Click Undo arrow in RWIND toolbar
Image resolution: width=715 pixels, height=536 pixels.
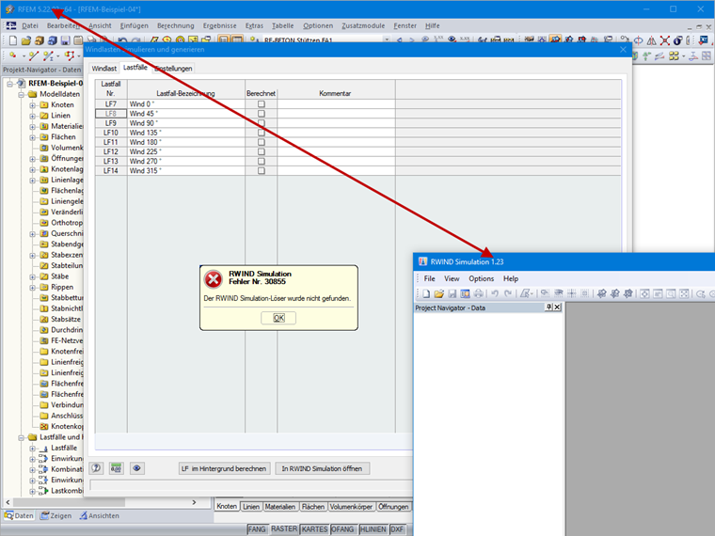click(495, 293)
